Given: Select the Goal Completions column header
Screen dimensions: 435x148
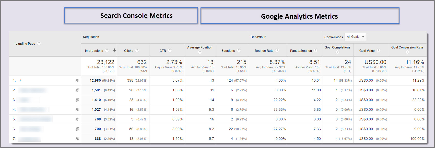Looking at the screenshot, I should point(337,47).
